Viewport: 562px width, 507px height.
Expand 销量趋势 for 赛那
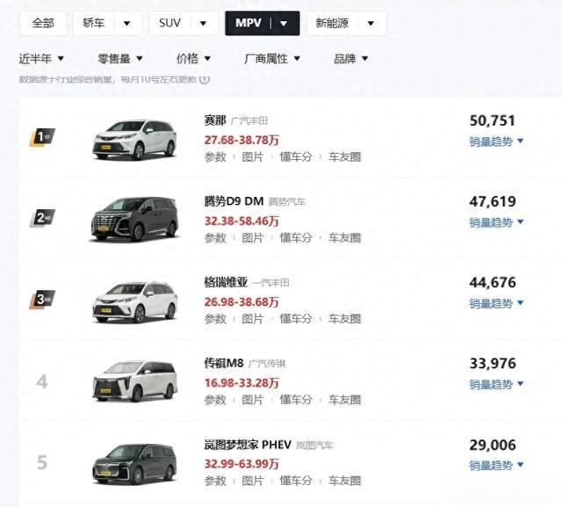coord(496,141)
